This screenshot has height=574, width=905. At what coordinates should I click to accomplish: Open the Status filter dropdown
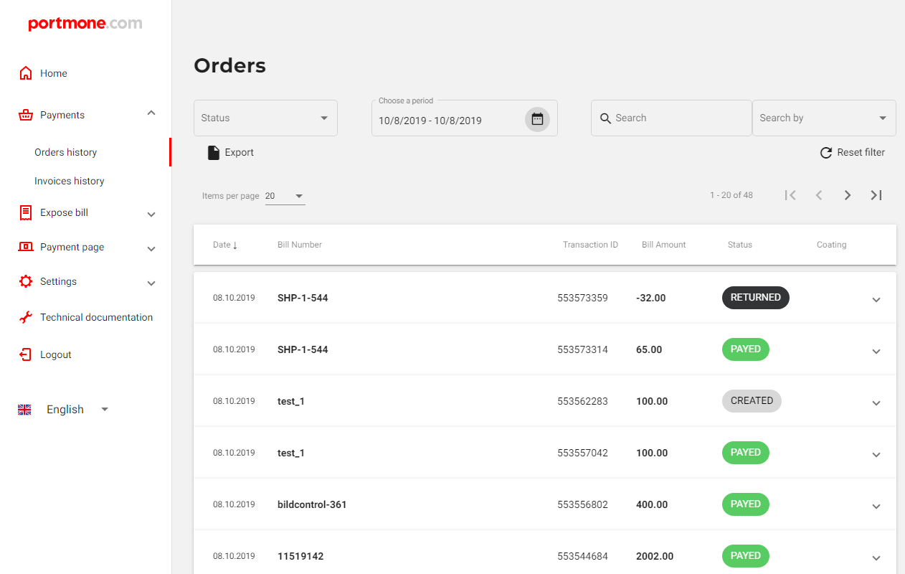click(265, 118)
